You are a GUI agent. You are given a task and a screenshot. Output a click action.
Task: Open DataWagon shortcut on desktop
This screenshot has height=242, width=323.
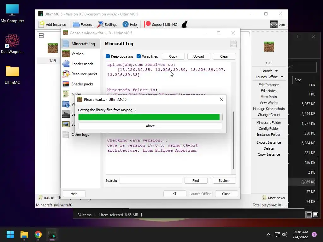click(x=12, y=43)
